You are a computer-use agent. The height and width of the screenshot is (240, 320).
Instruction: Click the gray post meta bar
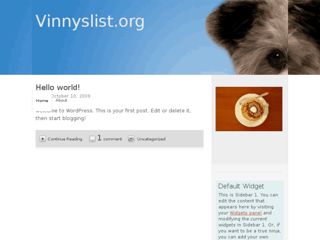119,139
